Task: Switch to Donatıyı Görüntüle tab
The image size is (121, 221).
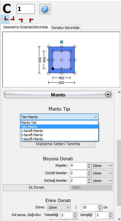Action: (x=65, y=28)
